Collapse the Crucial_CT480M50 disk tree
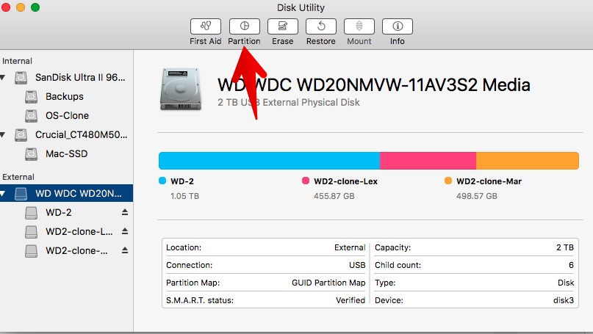 tap(3, 135)
